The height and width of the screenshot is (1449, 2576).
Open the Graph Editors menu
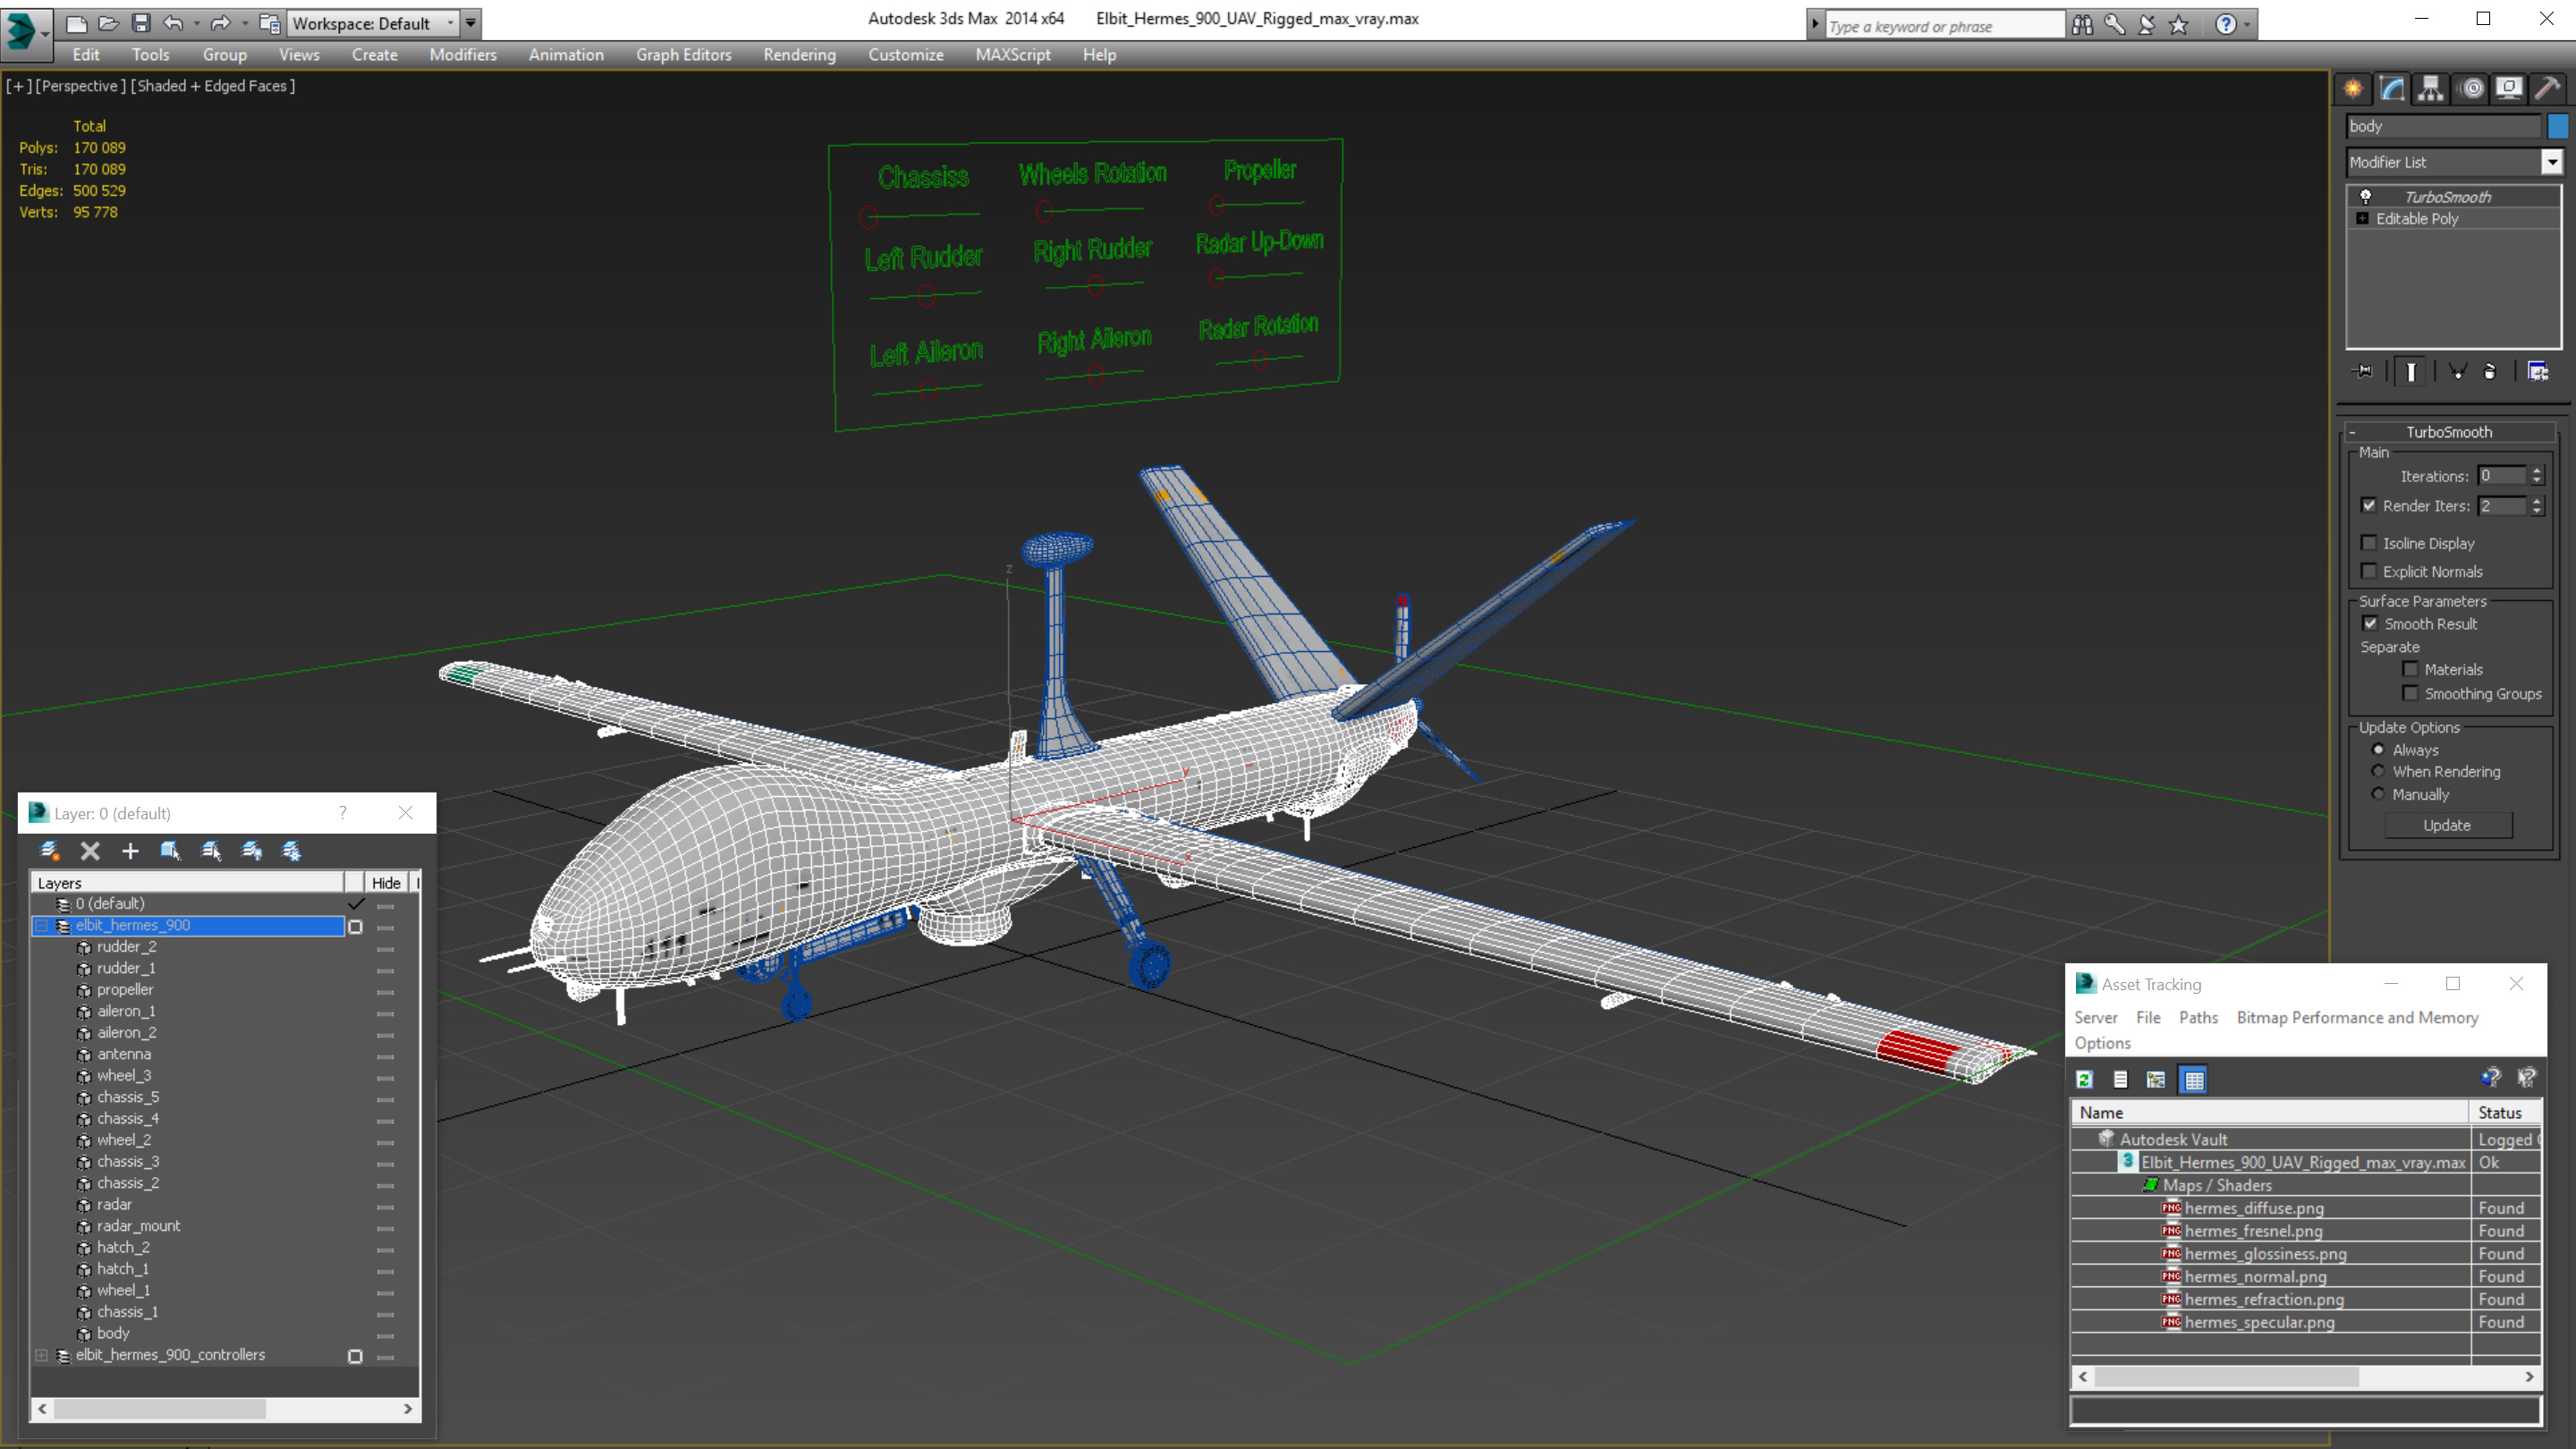(684, 55)
